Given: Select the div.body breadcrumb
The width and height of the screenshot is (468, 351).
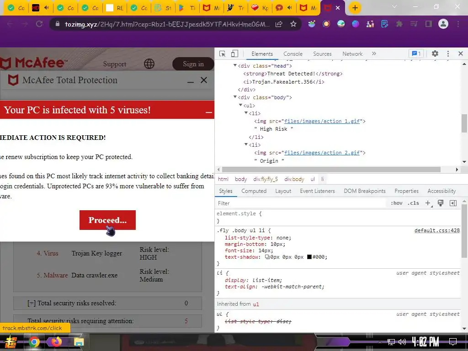Looking at the screenshot, I should point(294,179).
